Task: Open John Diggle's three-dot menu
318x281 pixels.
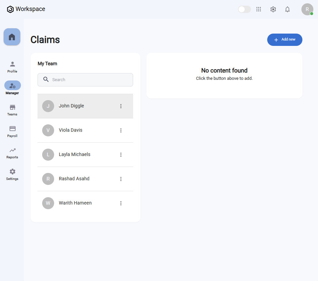Action: point(121,106)
